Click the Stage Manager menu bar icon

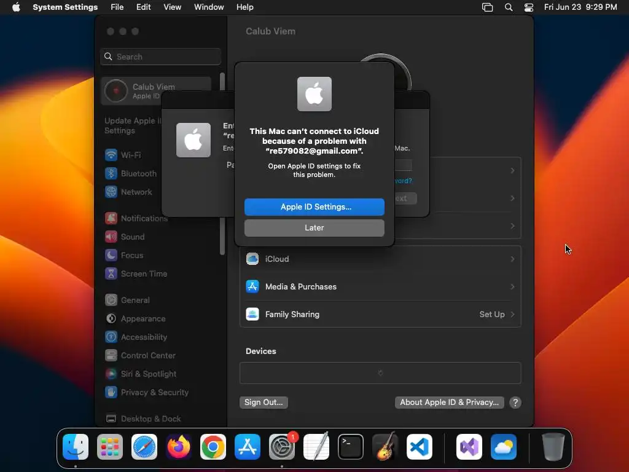487,7
